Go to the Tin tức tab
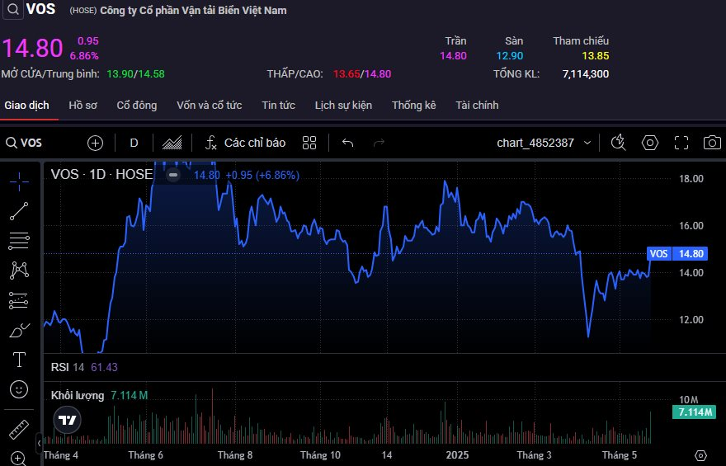Screen dimensions: 726x466 pos(278,106)
